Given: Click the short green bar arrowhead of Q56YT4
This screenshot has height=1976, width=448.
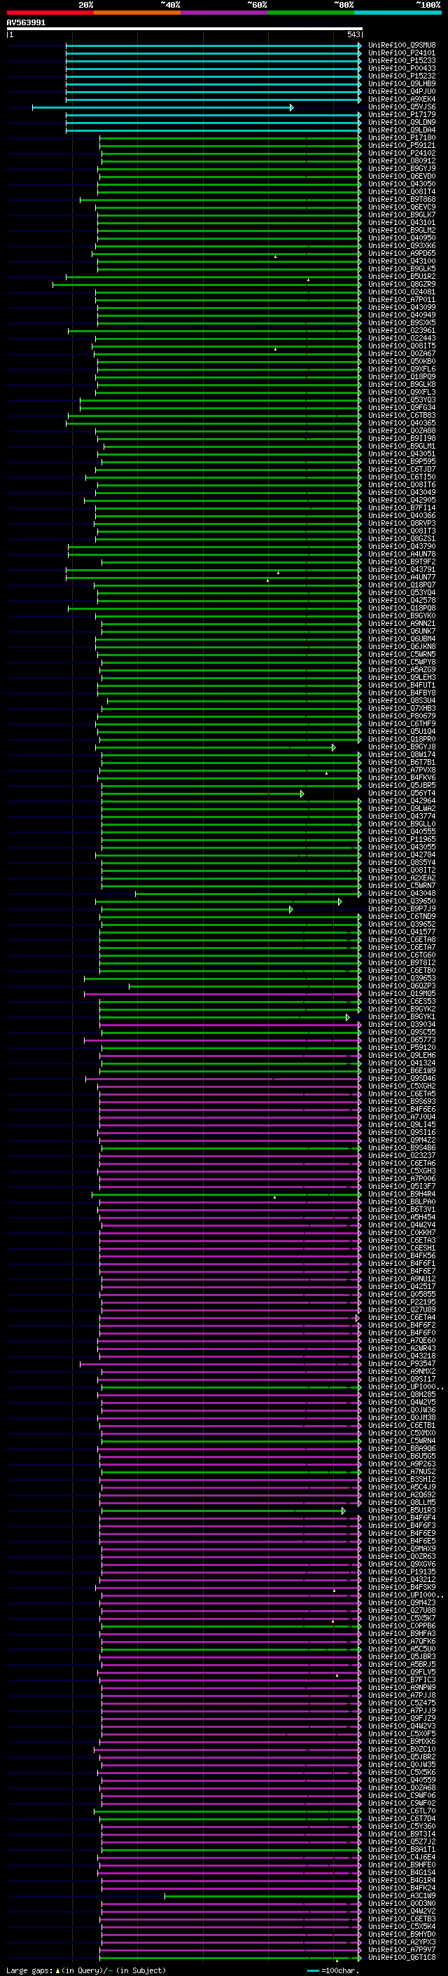Looking at the screenshot, I should coord(302,794).
